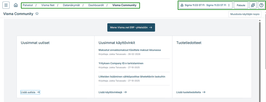
Task: Open article Liitteiden lisääminen sähköpostitse lähetettäviin laskuihin
Action: [132, 77]
